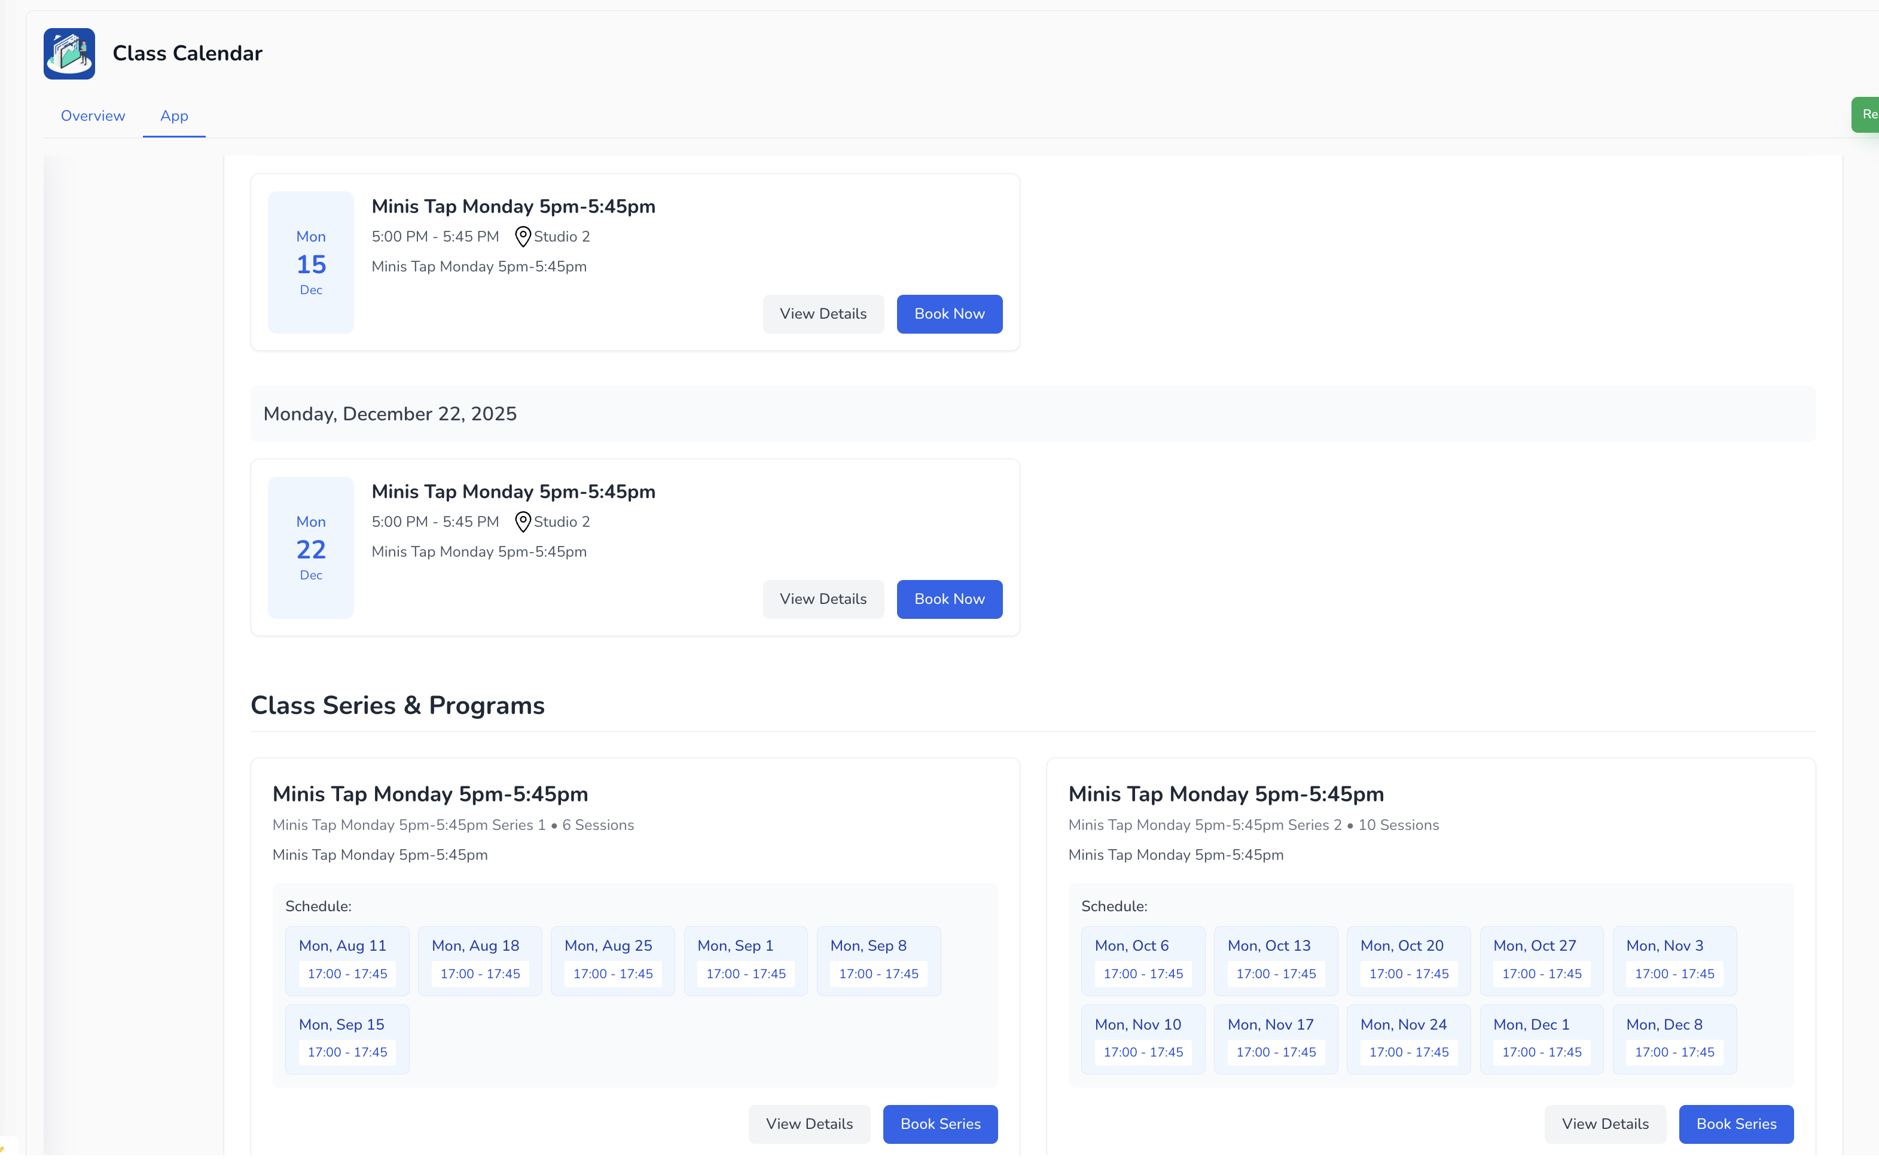Click 5:00 PM - 5:45 PM on Dec 15 card
The height and width of the screenshot is (1160, 1879).
(435, 237)
